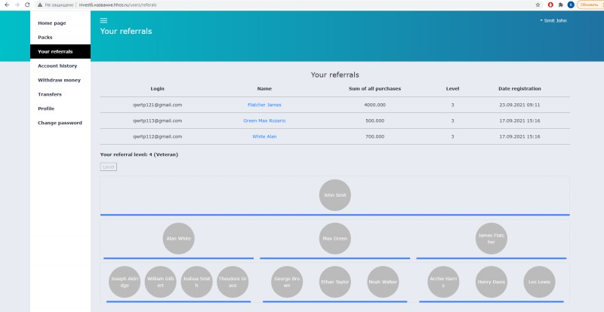Image resolution: width=604 pixels, height=312 pixels.
Task: Select Your referrals sidebar item
Action: coord(60,51)
